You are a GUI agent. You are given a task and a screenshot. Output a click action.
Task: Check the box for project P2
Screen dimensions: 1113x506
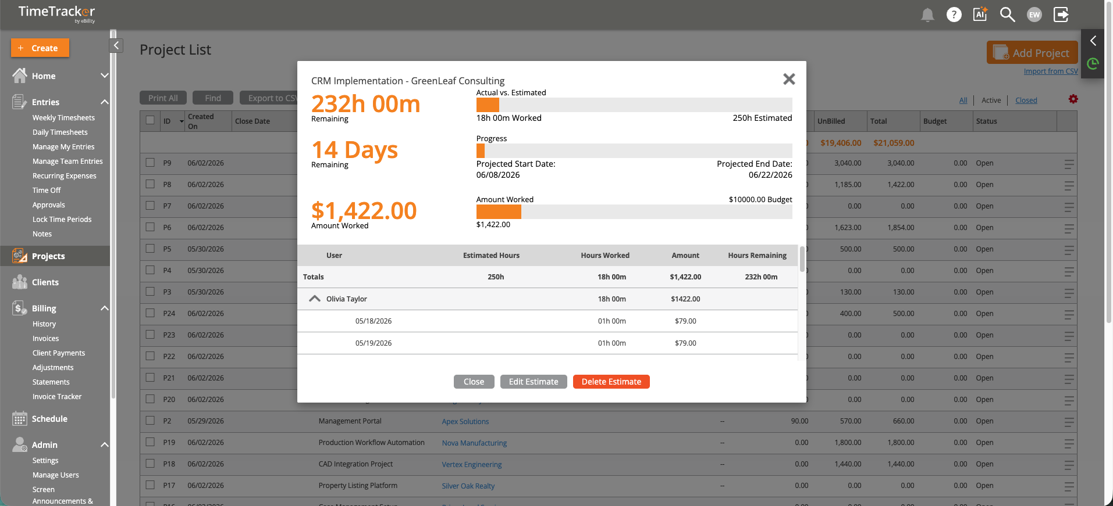tap(150, 421)
